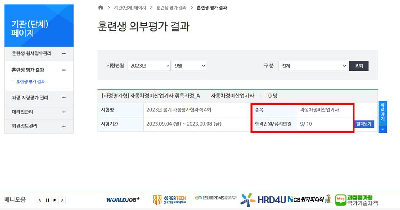Click the passed count 9 link
Viewport: 400px width, 210px height.
pos(302,124)
